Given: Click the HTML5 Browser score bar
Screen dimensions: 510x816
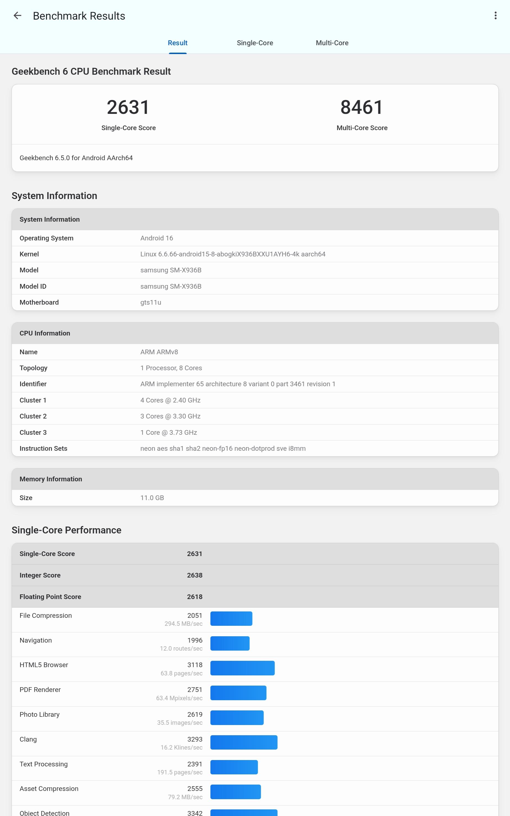Looking at the screenshot, I should [242, 668].
